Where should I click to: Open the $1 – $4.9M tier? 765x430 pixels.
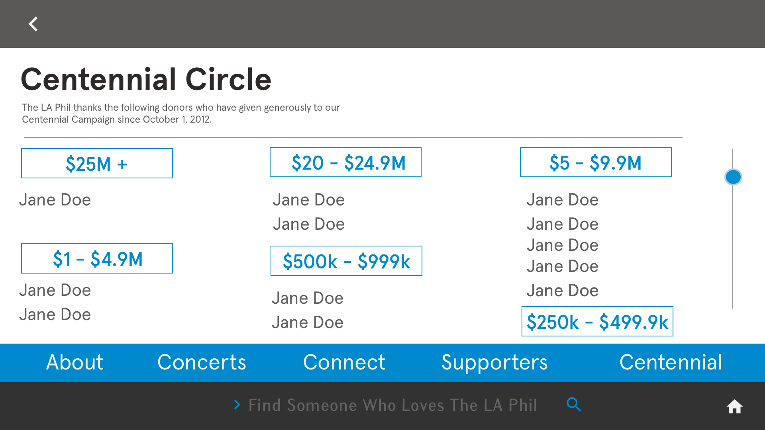[x=97, y=258]
